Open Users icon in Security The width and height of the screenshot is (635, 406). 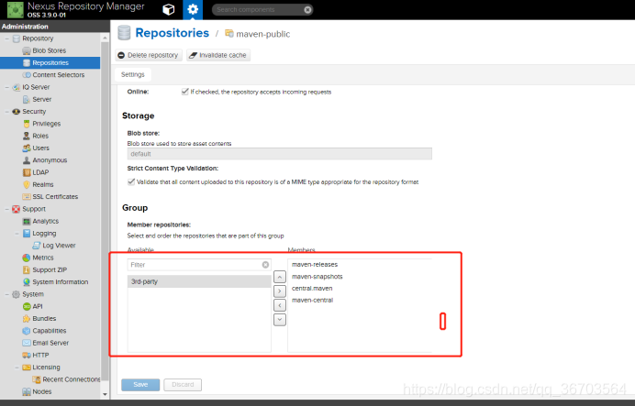pyautogui.click(x=27, y=148)
